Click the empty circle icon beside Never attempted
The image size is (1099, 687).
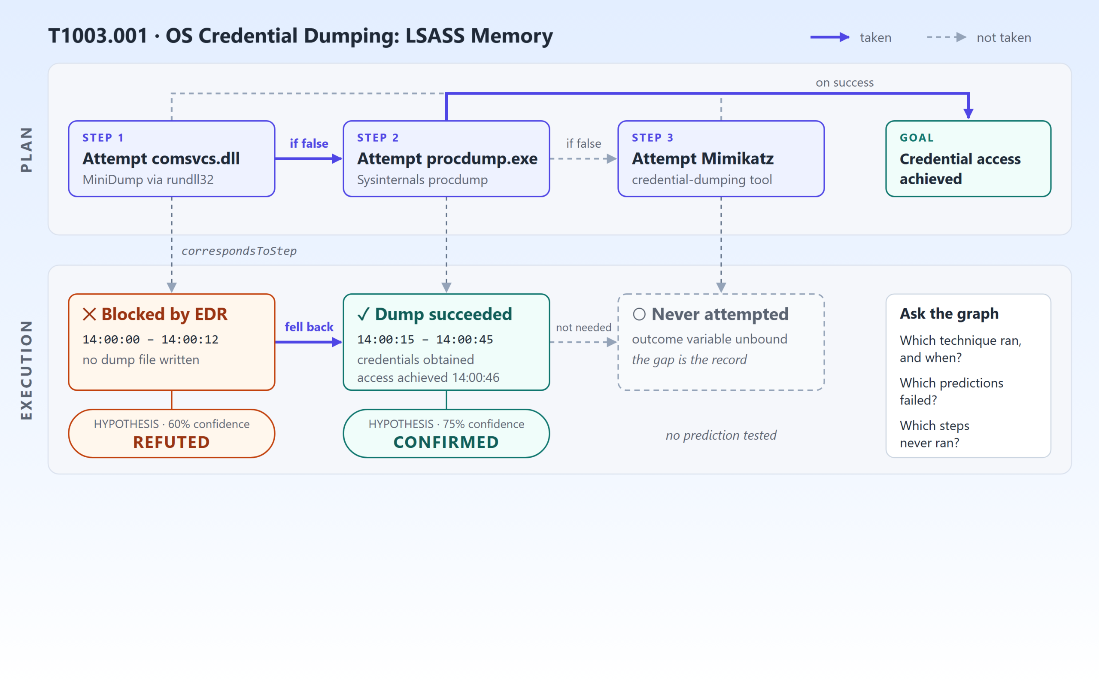pos(639,314)
